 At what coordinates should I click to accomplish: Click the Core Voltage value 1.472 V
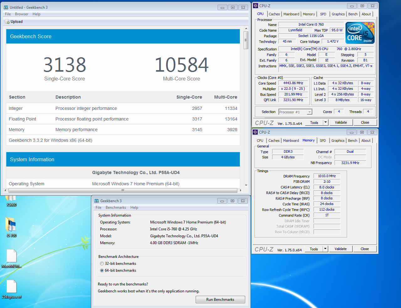tap(333, 41)
